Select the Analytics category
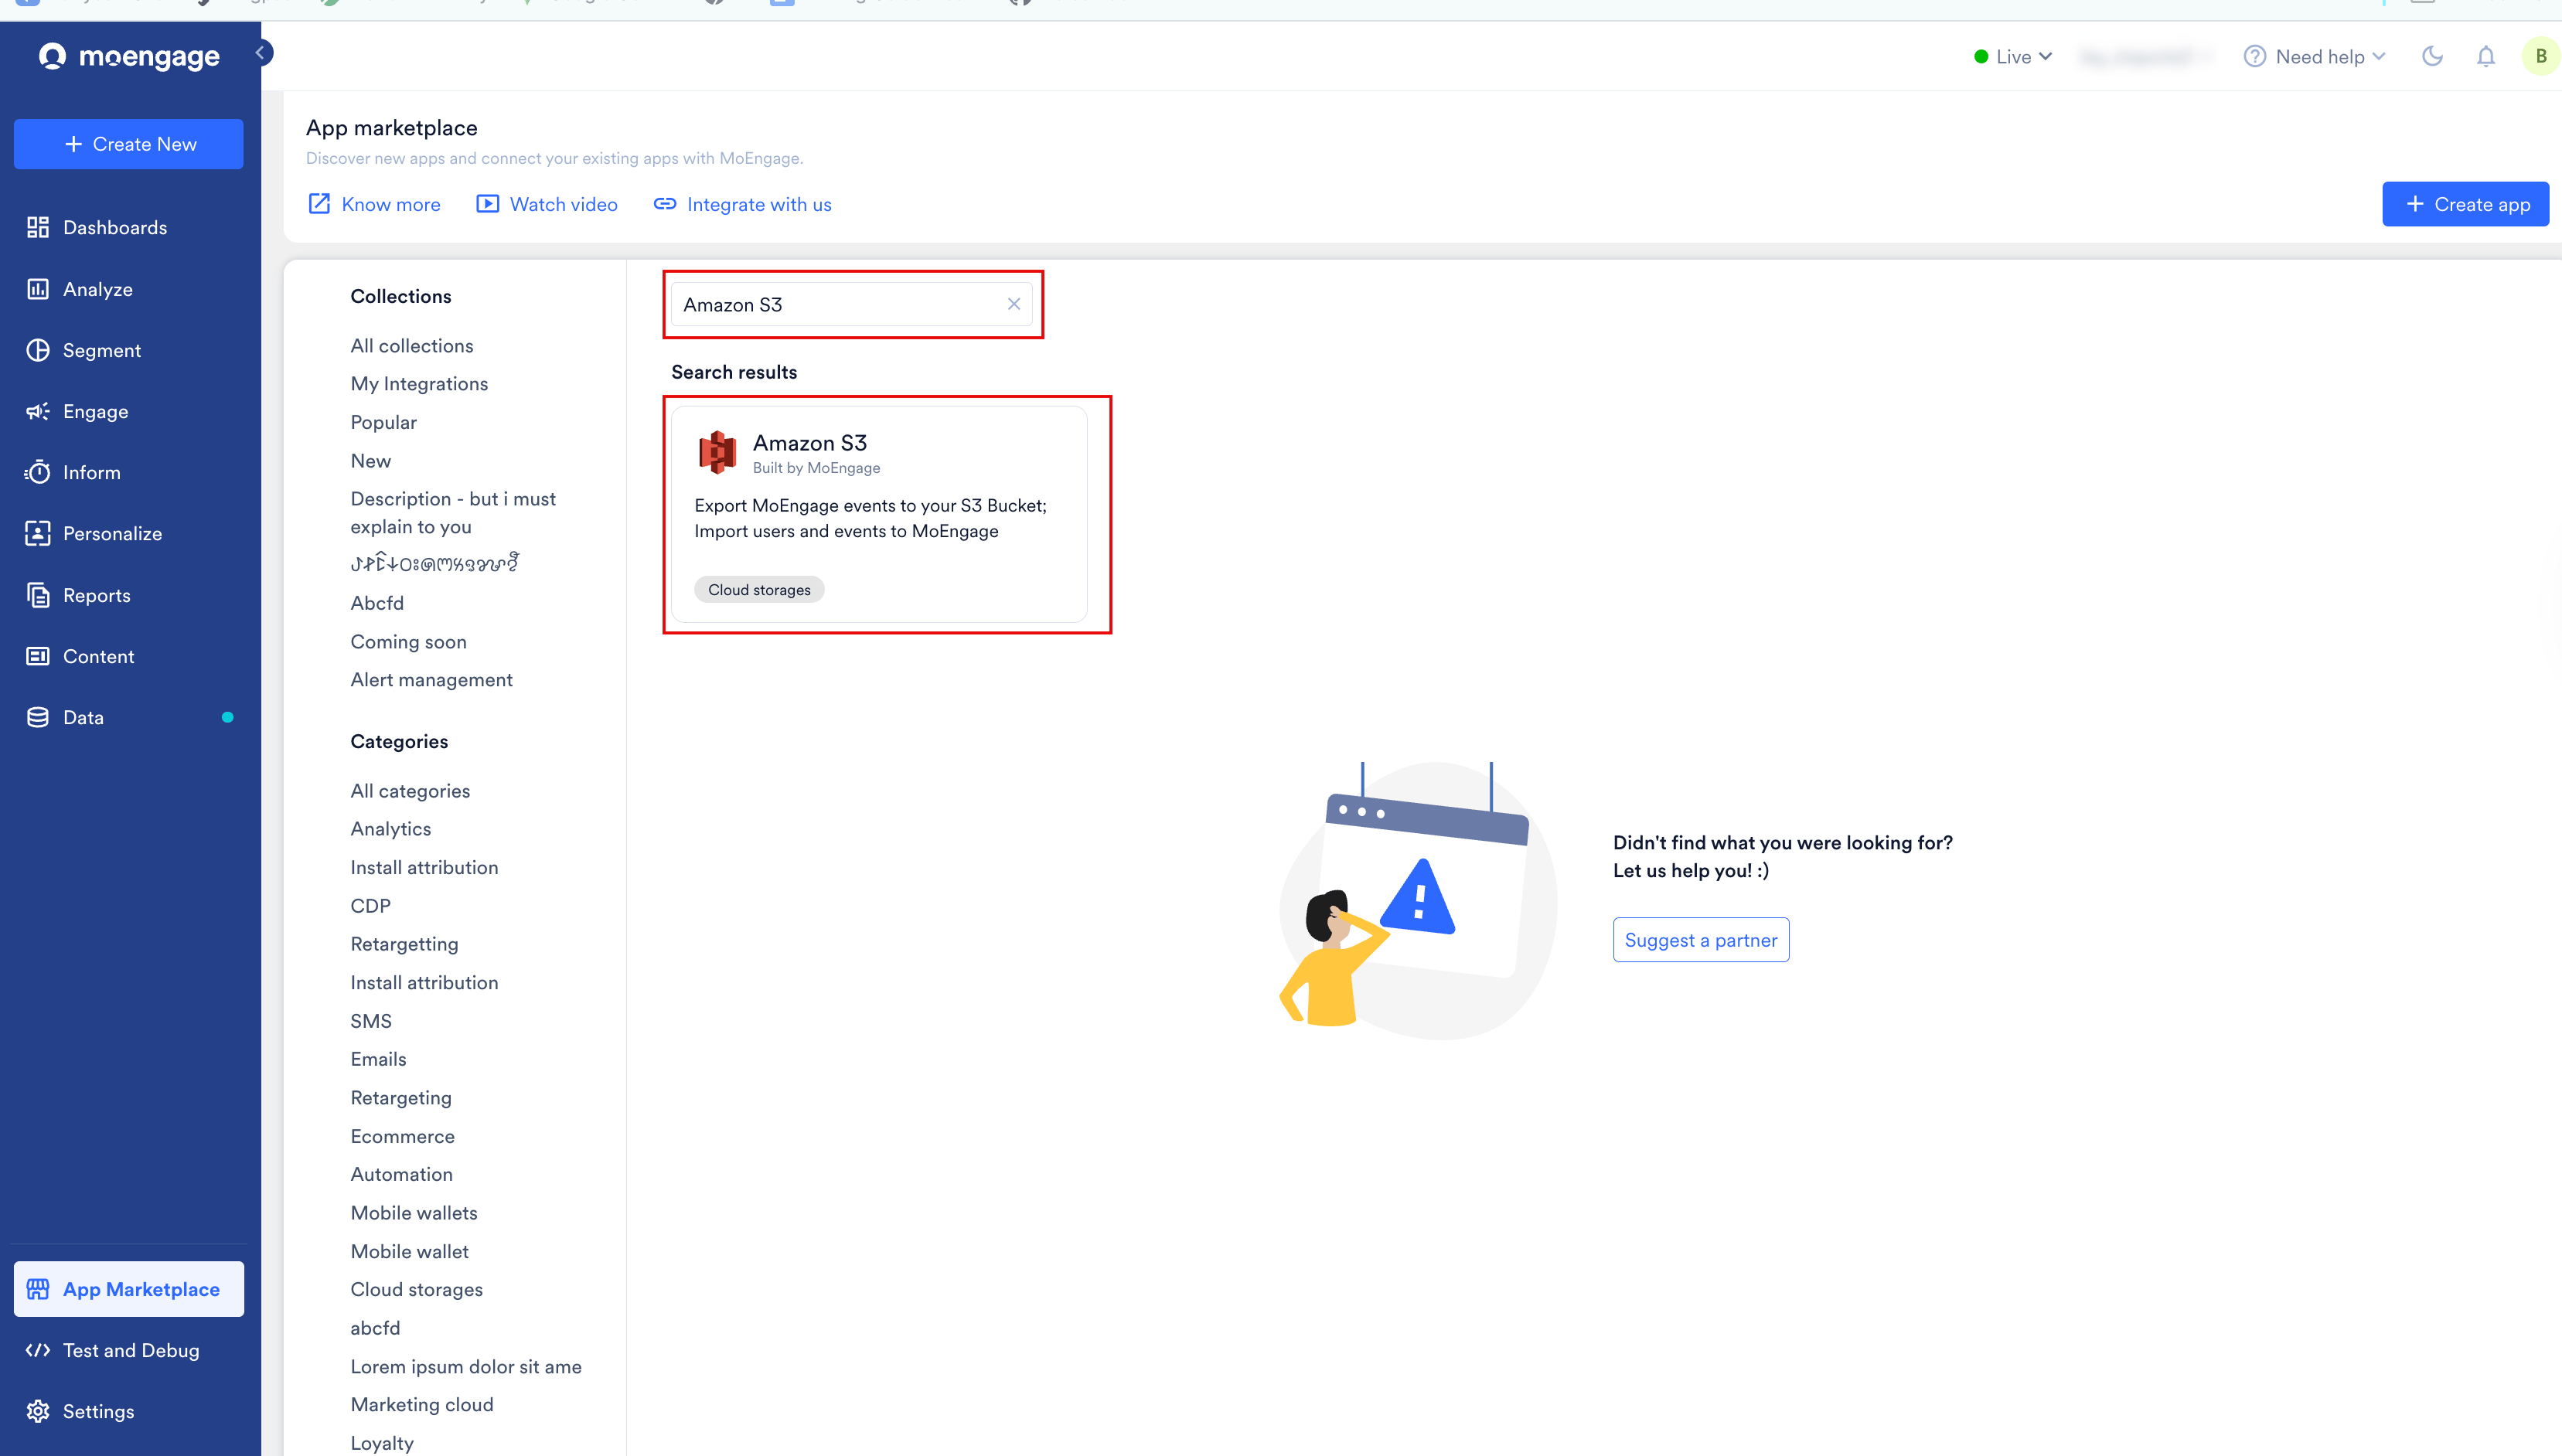 [391, 829]
